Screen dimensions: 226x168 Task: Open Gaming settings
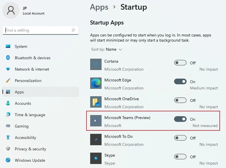pyautogui.click(x=41, y=126)
